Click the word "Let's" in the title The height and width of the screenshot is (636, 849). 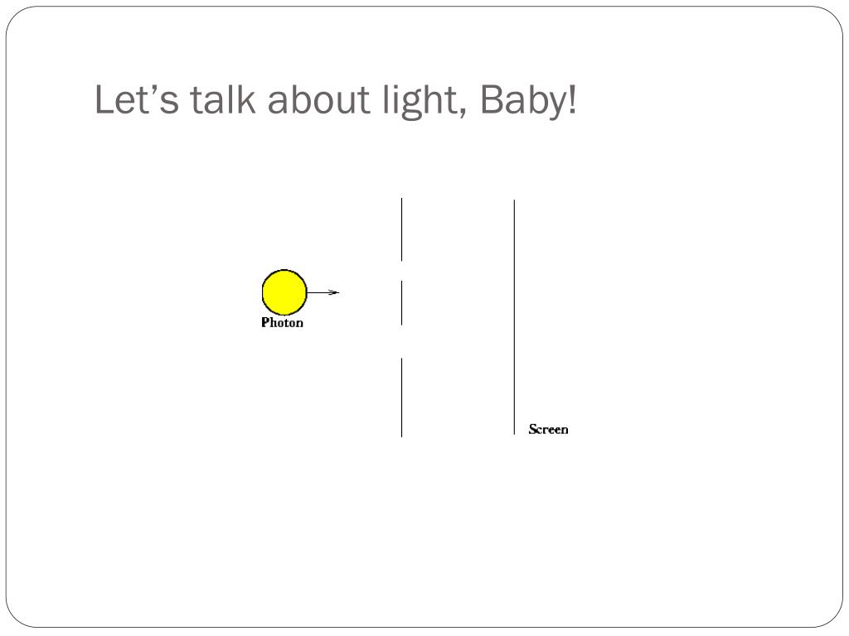point(137,99)
